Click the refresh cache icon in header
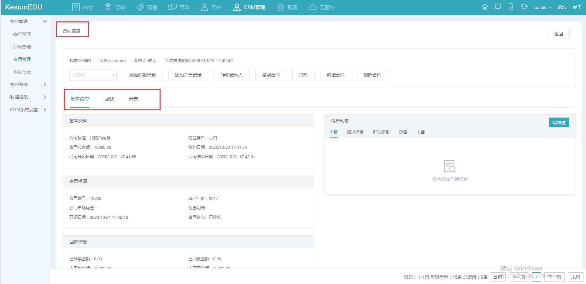 pos(524,7)
